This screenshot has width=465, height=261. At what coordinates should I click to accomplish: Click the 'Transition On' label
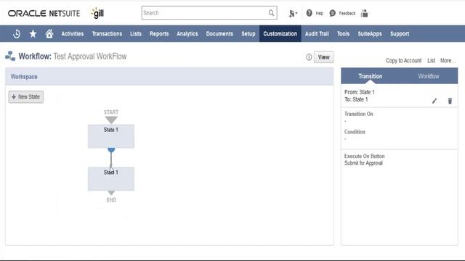tap(358, 114)
